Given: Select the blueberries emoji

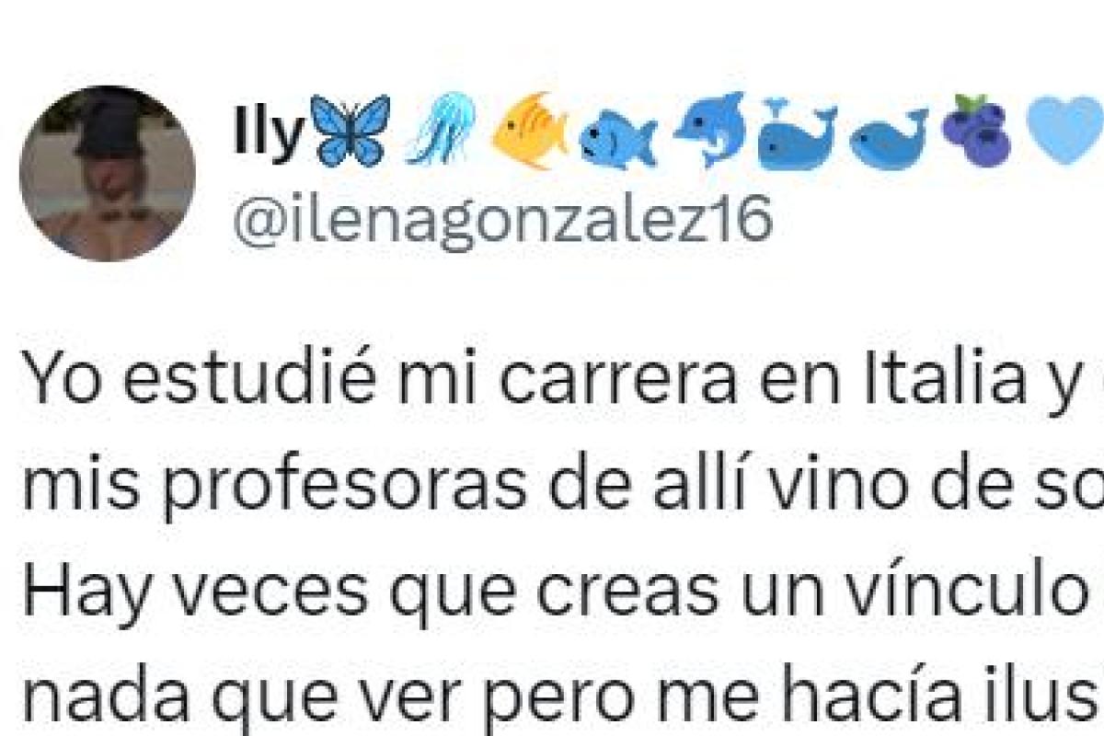Looking at the screenshot, I should [x=977, y=130].
